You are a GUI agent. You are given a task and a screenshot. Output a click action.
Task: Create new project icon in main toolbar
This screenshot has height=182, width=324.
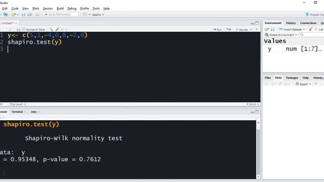[6, 15]
